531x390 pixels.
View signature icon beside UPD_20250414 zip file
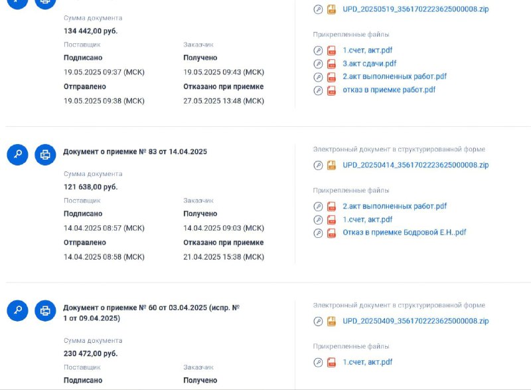click(x=318, y=165)
